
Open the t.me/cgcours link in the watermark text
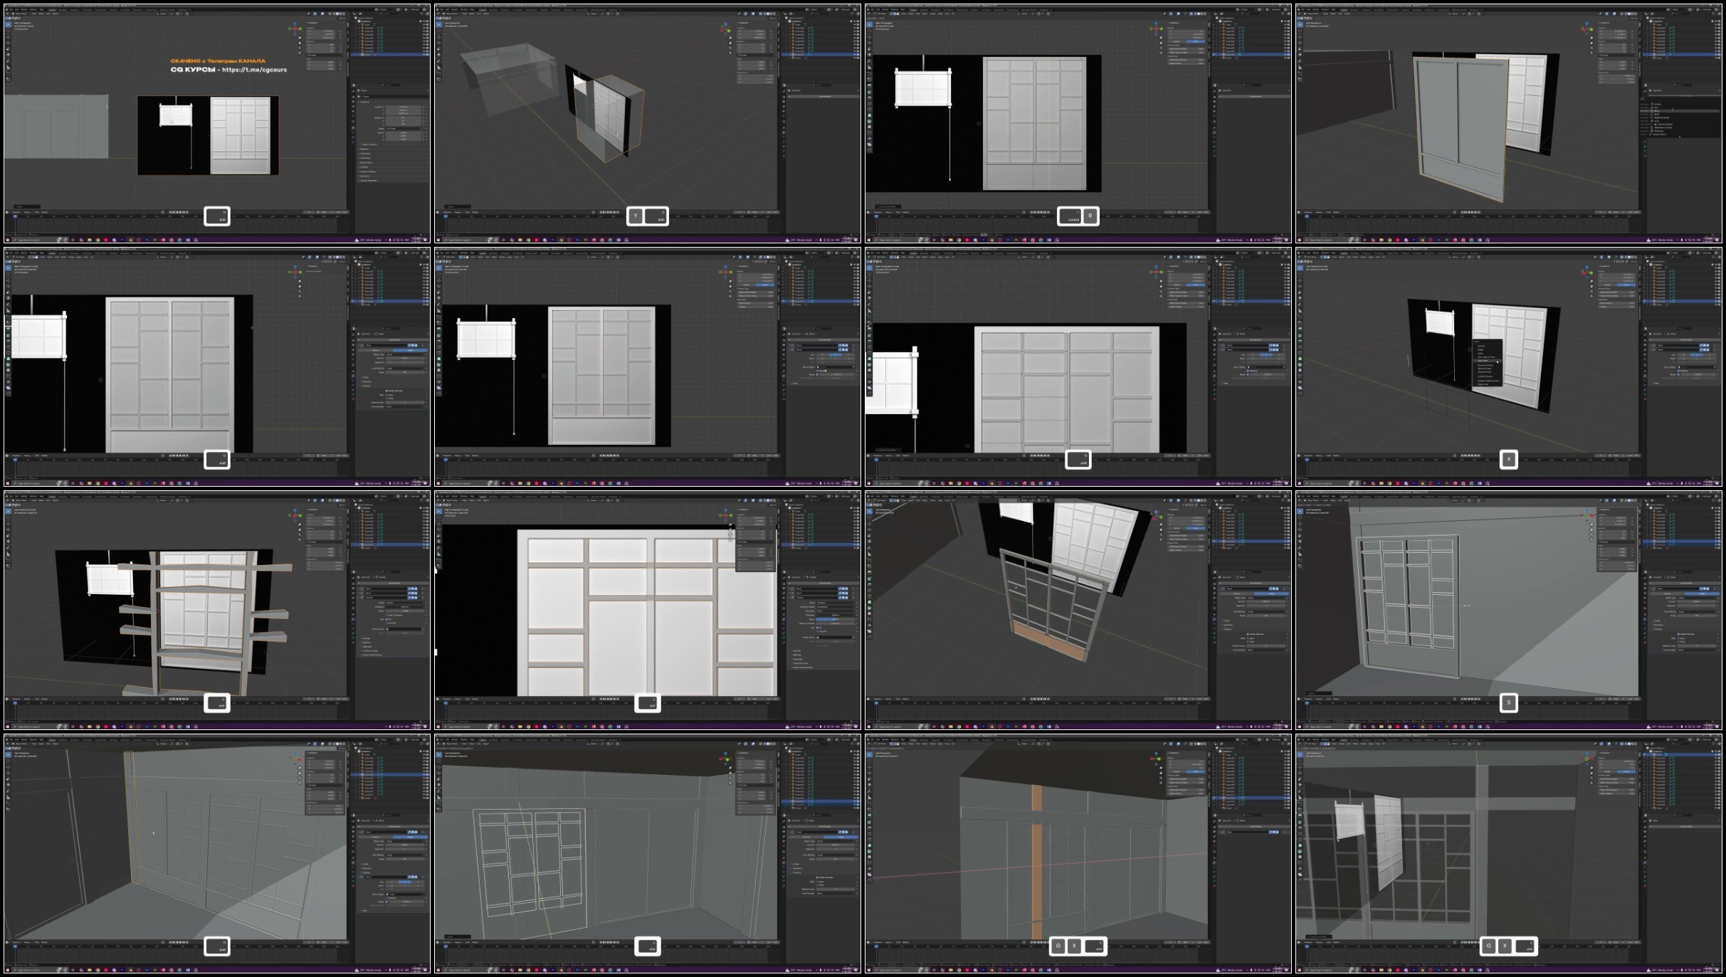tap(254, 70)
